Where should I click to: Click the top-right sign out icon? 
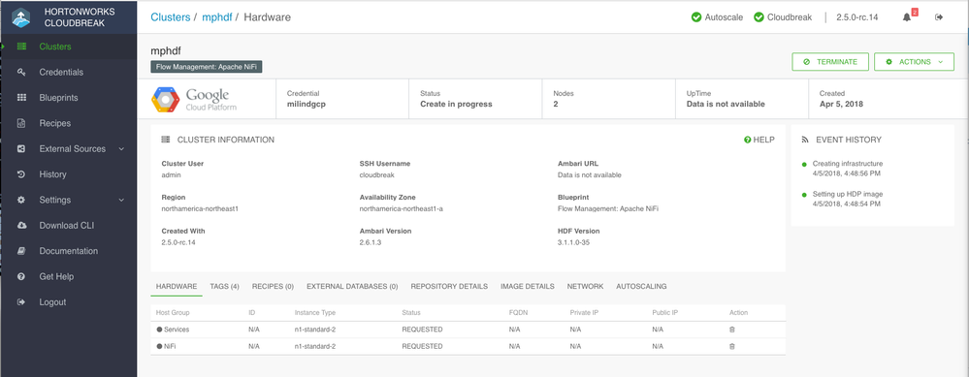pyautogui.click(x=939, y=17)
